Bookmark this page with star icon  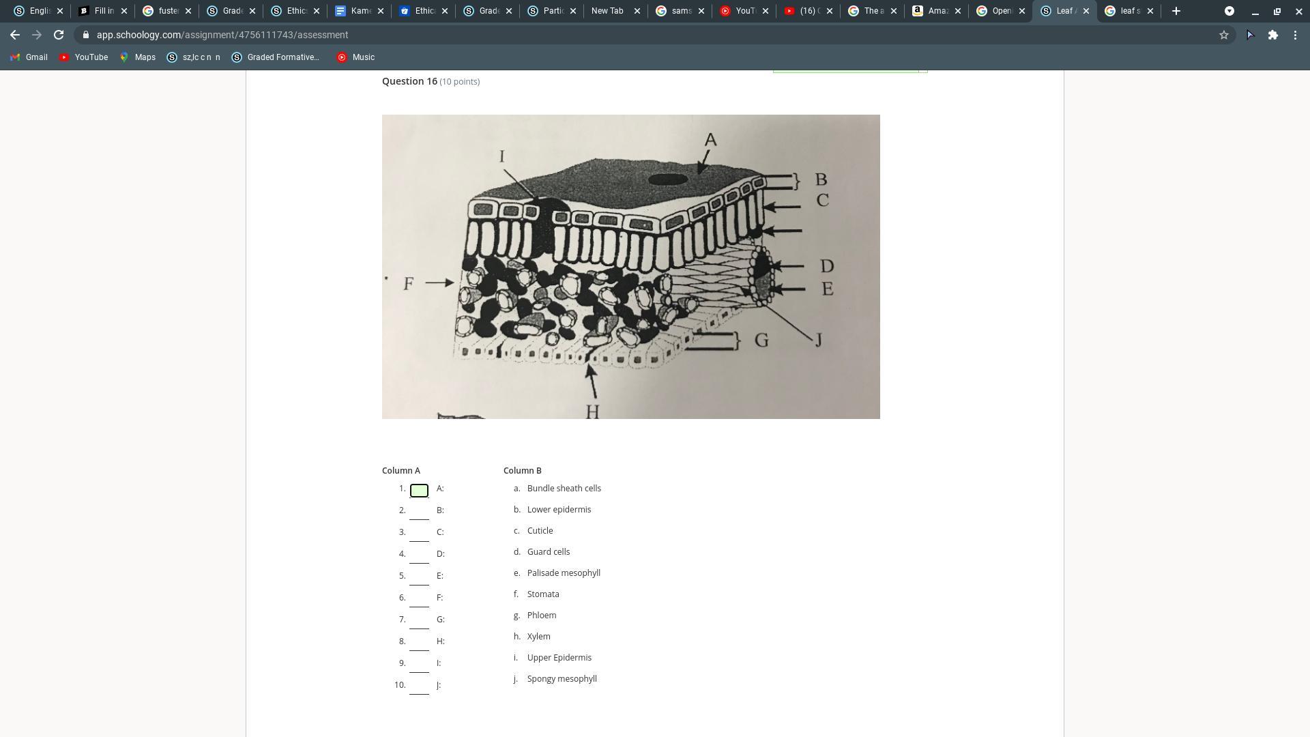[x=1224, y=35]
